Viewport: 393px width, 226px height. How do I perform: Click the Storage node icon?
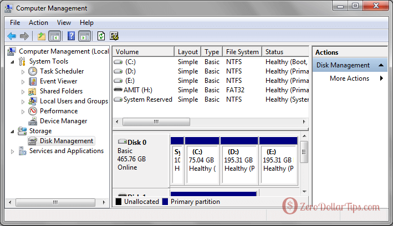point(22,131)
